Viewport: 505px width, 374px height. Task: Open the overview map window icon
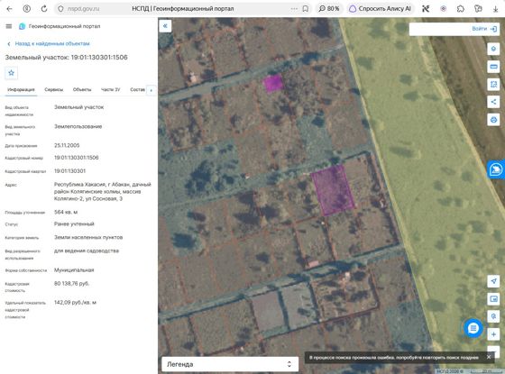coord(493,298)
